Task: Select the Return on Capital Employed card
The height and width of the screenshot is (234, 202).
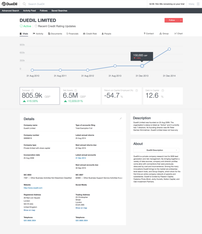Action: (122, 96)
